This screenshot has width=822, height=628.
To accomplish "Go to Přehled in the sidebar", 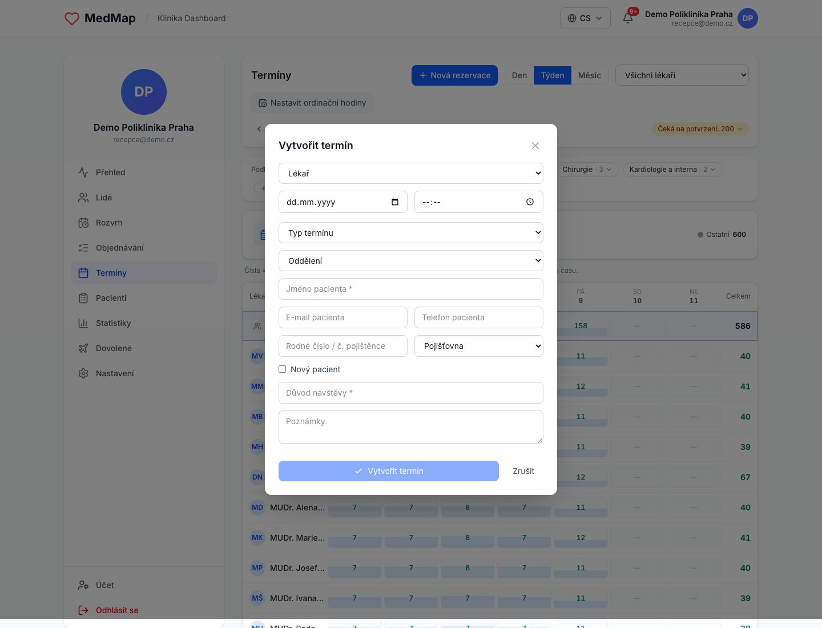I will pyautogui.click(x=144, y=172).
